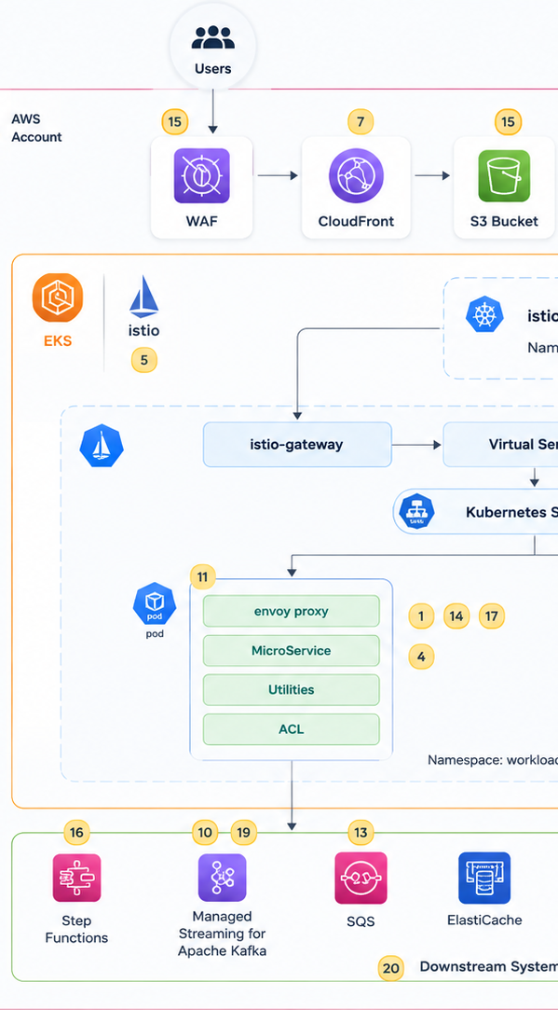
Task: Click callout badge 16 above Step Functions
Action: tap(76, 833)
